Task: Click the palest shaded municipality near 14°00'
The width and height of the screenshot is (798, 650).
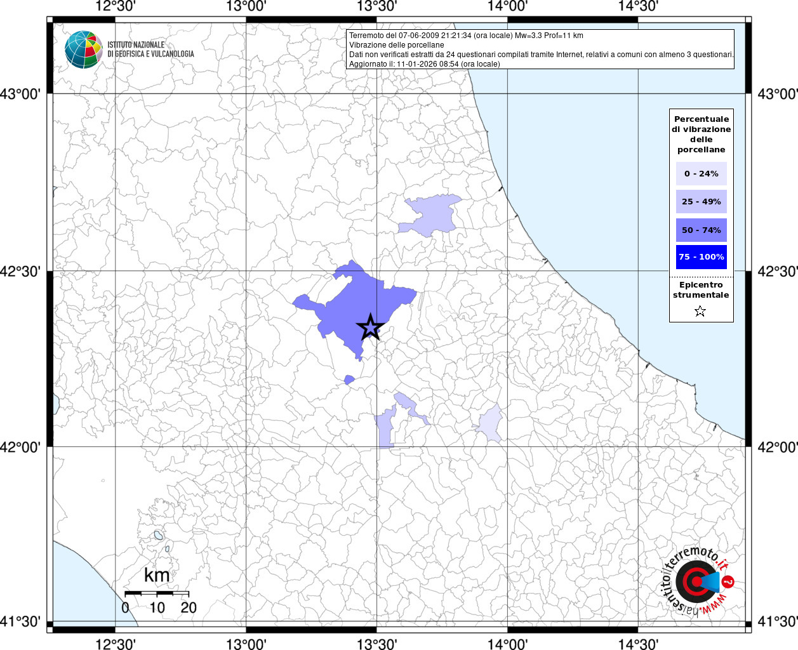Action: tap(490, 423)
